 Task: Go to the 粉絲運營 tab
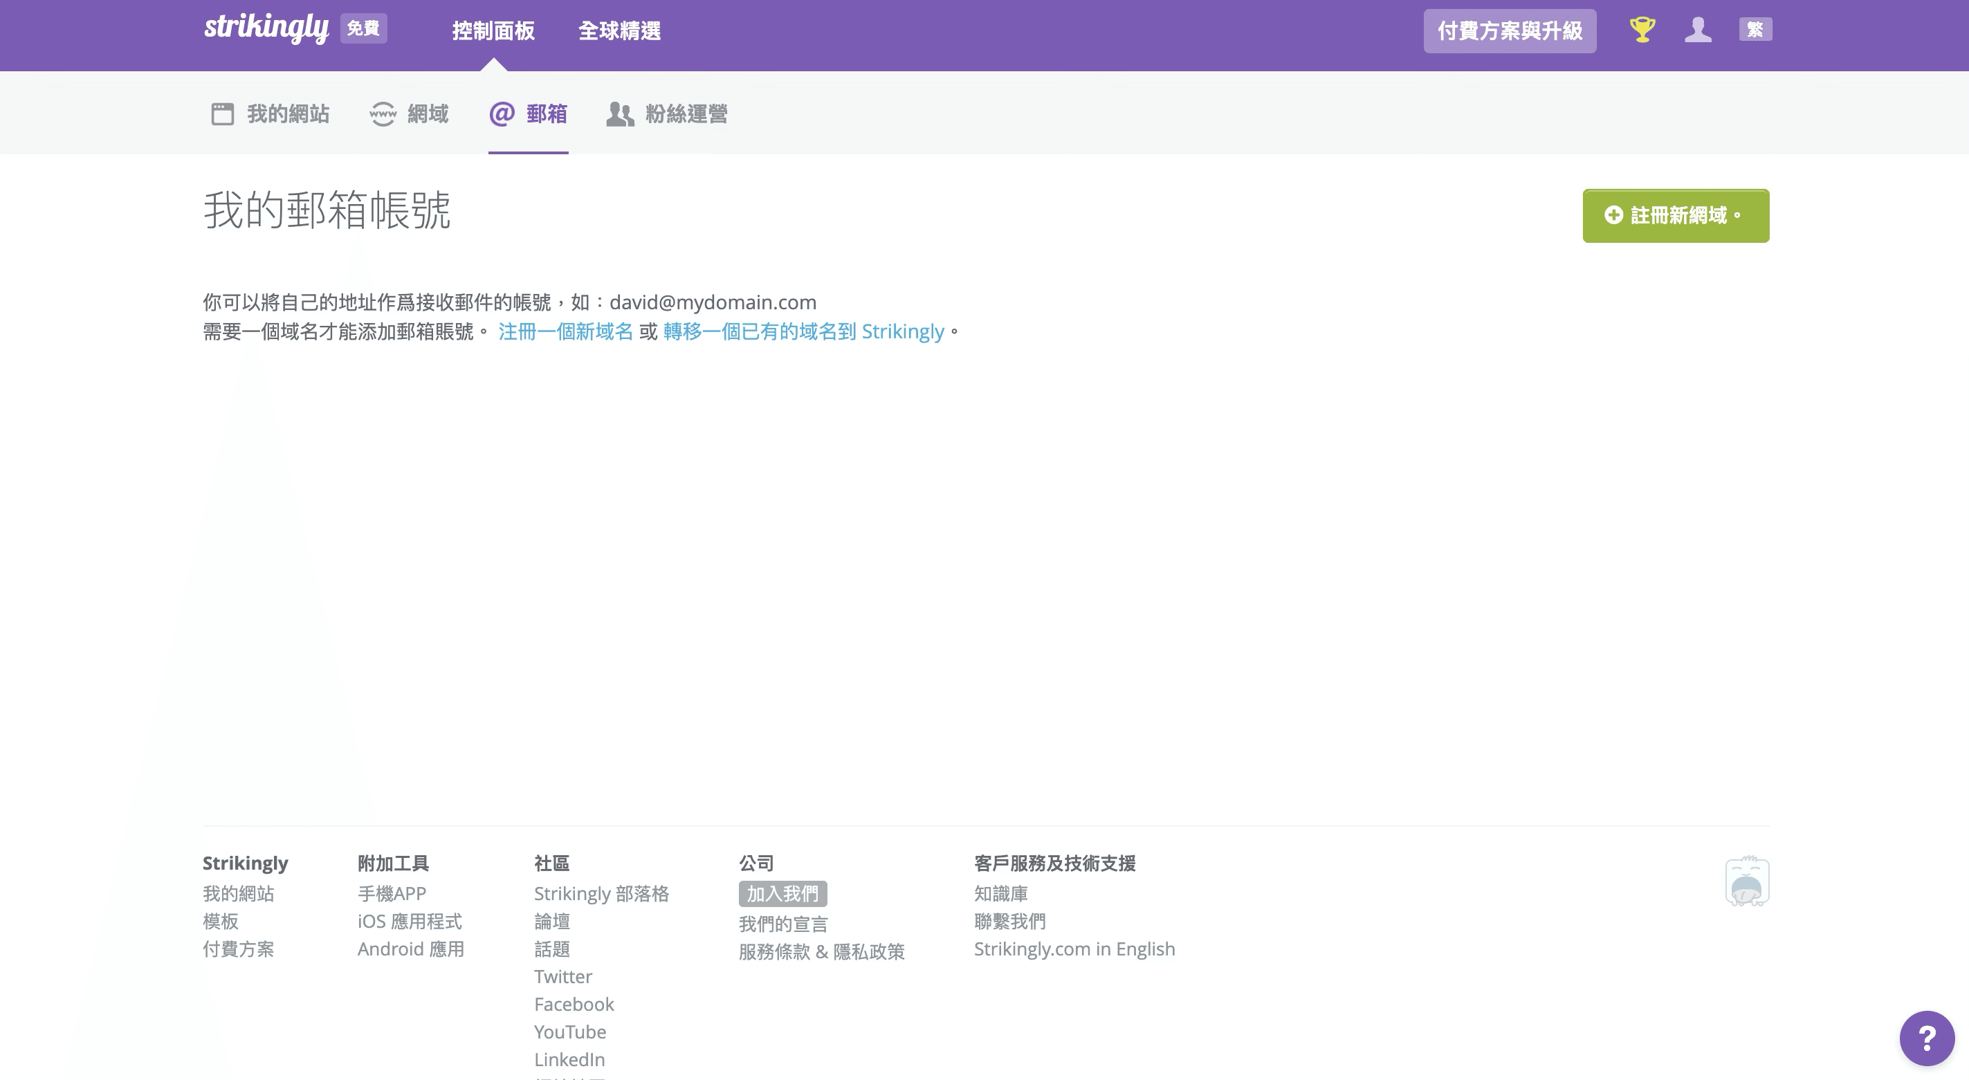coord(666,114)
